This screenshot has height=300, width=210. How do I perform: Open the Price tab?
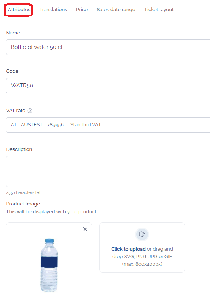pos(82,10)
